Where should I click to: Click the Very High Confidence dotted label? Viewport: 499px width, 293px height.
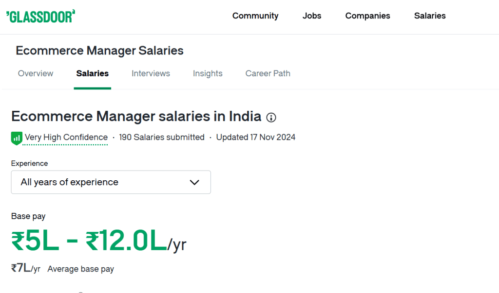pyautogui.click(x=66, y=138)
